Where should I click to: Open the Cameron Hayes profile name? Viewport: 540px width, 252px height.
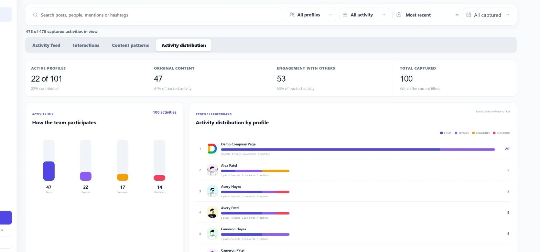[x=233, y=229]
